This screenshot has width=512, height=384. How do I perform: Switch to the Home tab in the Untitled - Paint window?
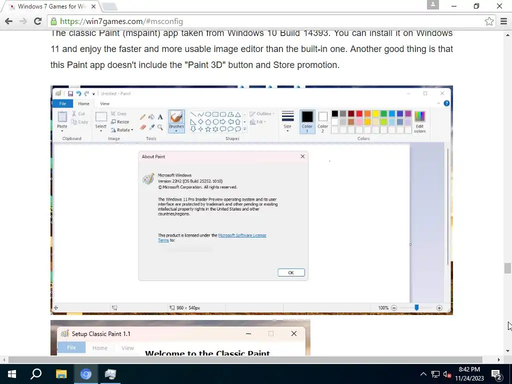coord(83,103)
